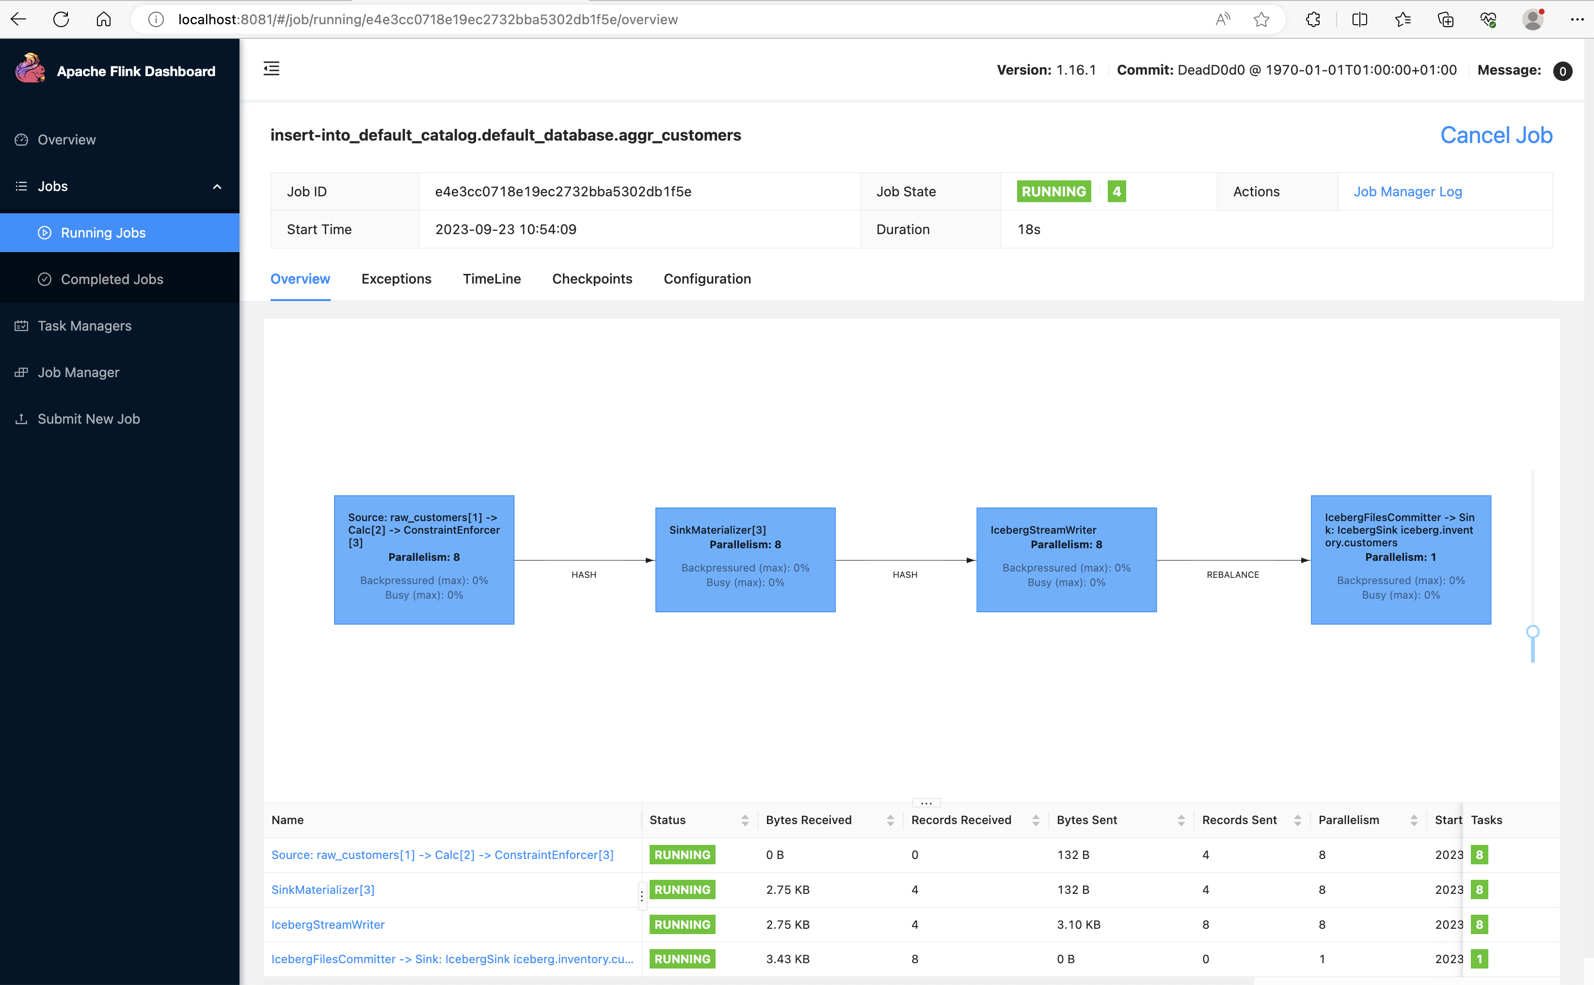Open the Job Manager Log link

click(x=1407, y=191)
